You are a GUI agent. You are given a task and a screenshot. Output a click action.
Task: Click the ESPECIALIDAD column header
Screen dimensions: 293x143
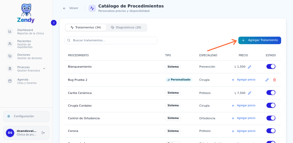pos(208,55)
